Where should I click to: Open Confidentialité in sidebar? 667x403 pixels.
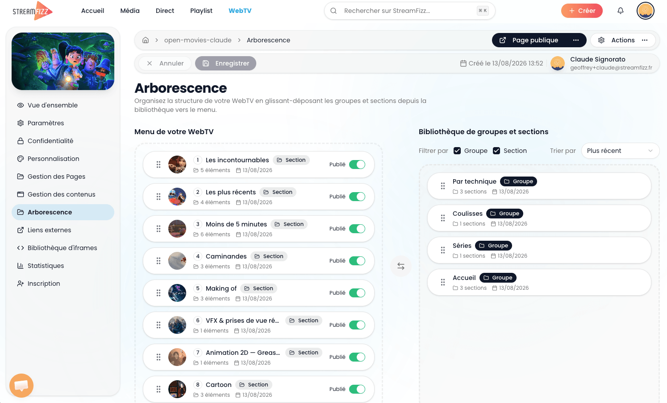[x=63, y=141]
